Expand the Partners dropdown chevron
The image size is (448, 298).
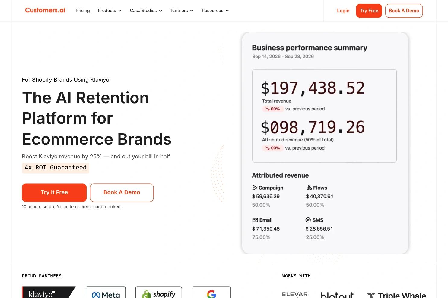[x=192, y=11]
